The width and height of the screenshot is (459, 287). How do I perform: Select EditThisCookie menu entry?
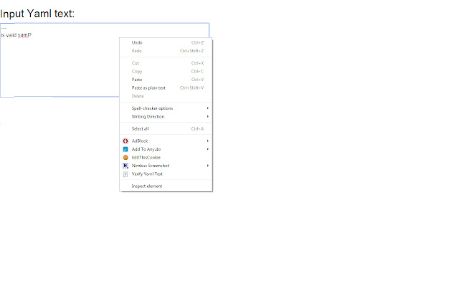coord(166,158)
